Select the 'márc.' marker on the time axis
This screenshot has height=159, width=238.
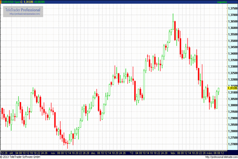coord(209,152)
